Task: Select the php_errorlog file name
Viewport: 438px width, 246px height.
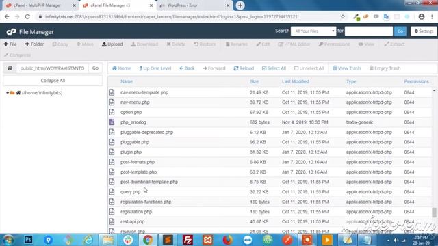Action: [x=133, y=122]
